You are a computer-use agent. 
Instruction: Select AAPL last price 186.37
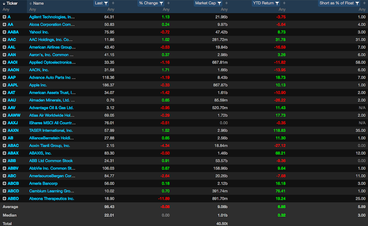pyautogui.click(x=108, y=85)
